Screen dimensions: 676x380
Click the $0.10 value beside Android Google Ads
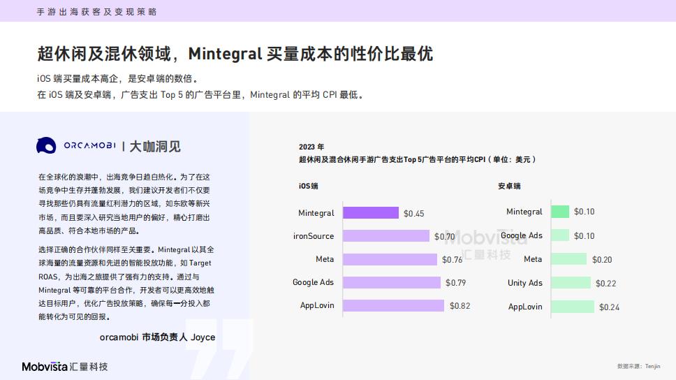point(585,236)
